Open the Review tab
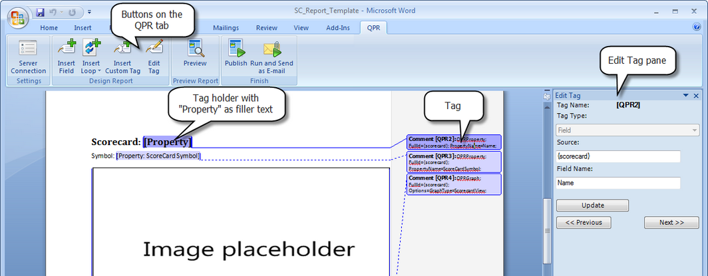The height and width of the screenshot is (276, 708). 266,28
